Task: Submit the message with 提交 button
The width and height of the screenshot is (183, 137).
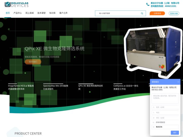Action: pyautogui.click(x=175, y=133)
